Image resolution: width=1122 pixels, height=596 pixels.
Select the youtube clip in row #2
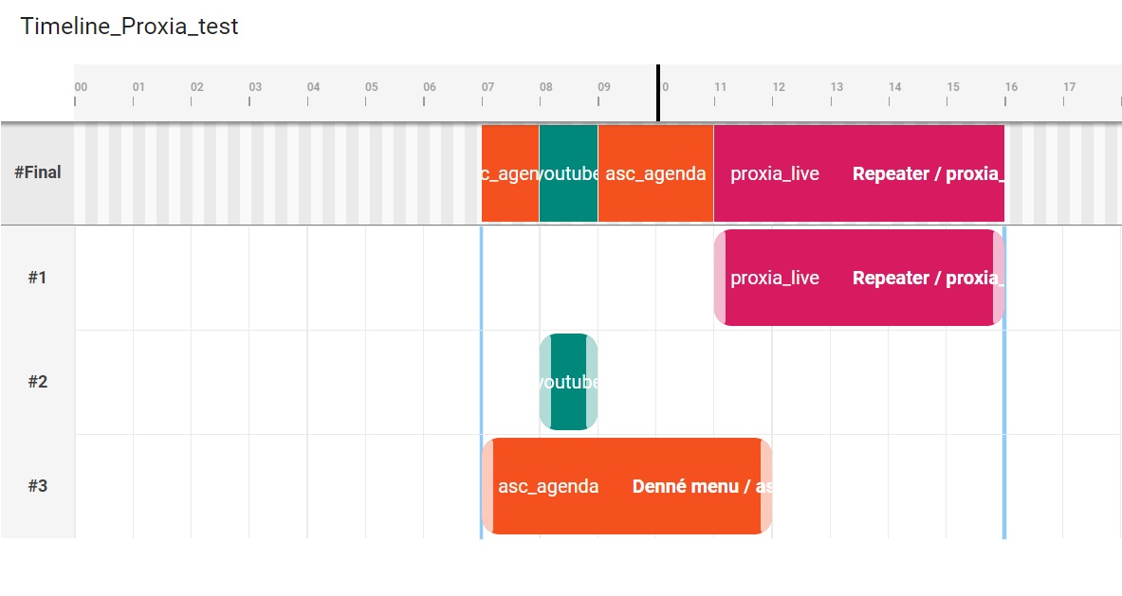[x=569, y=382]
